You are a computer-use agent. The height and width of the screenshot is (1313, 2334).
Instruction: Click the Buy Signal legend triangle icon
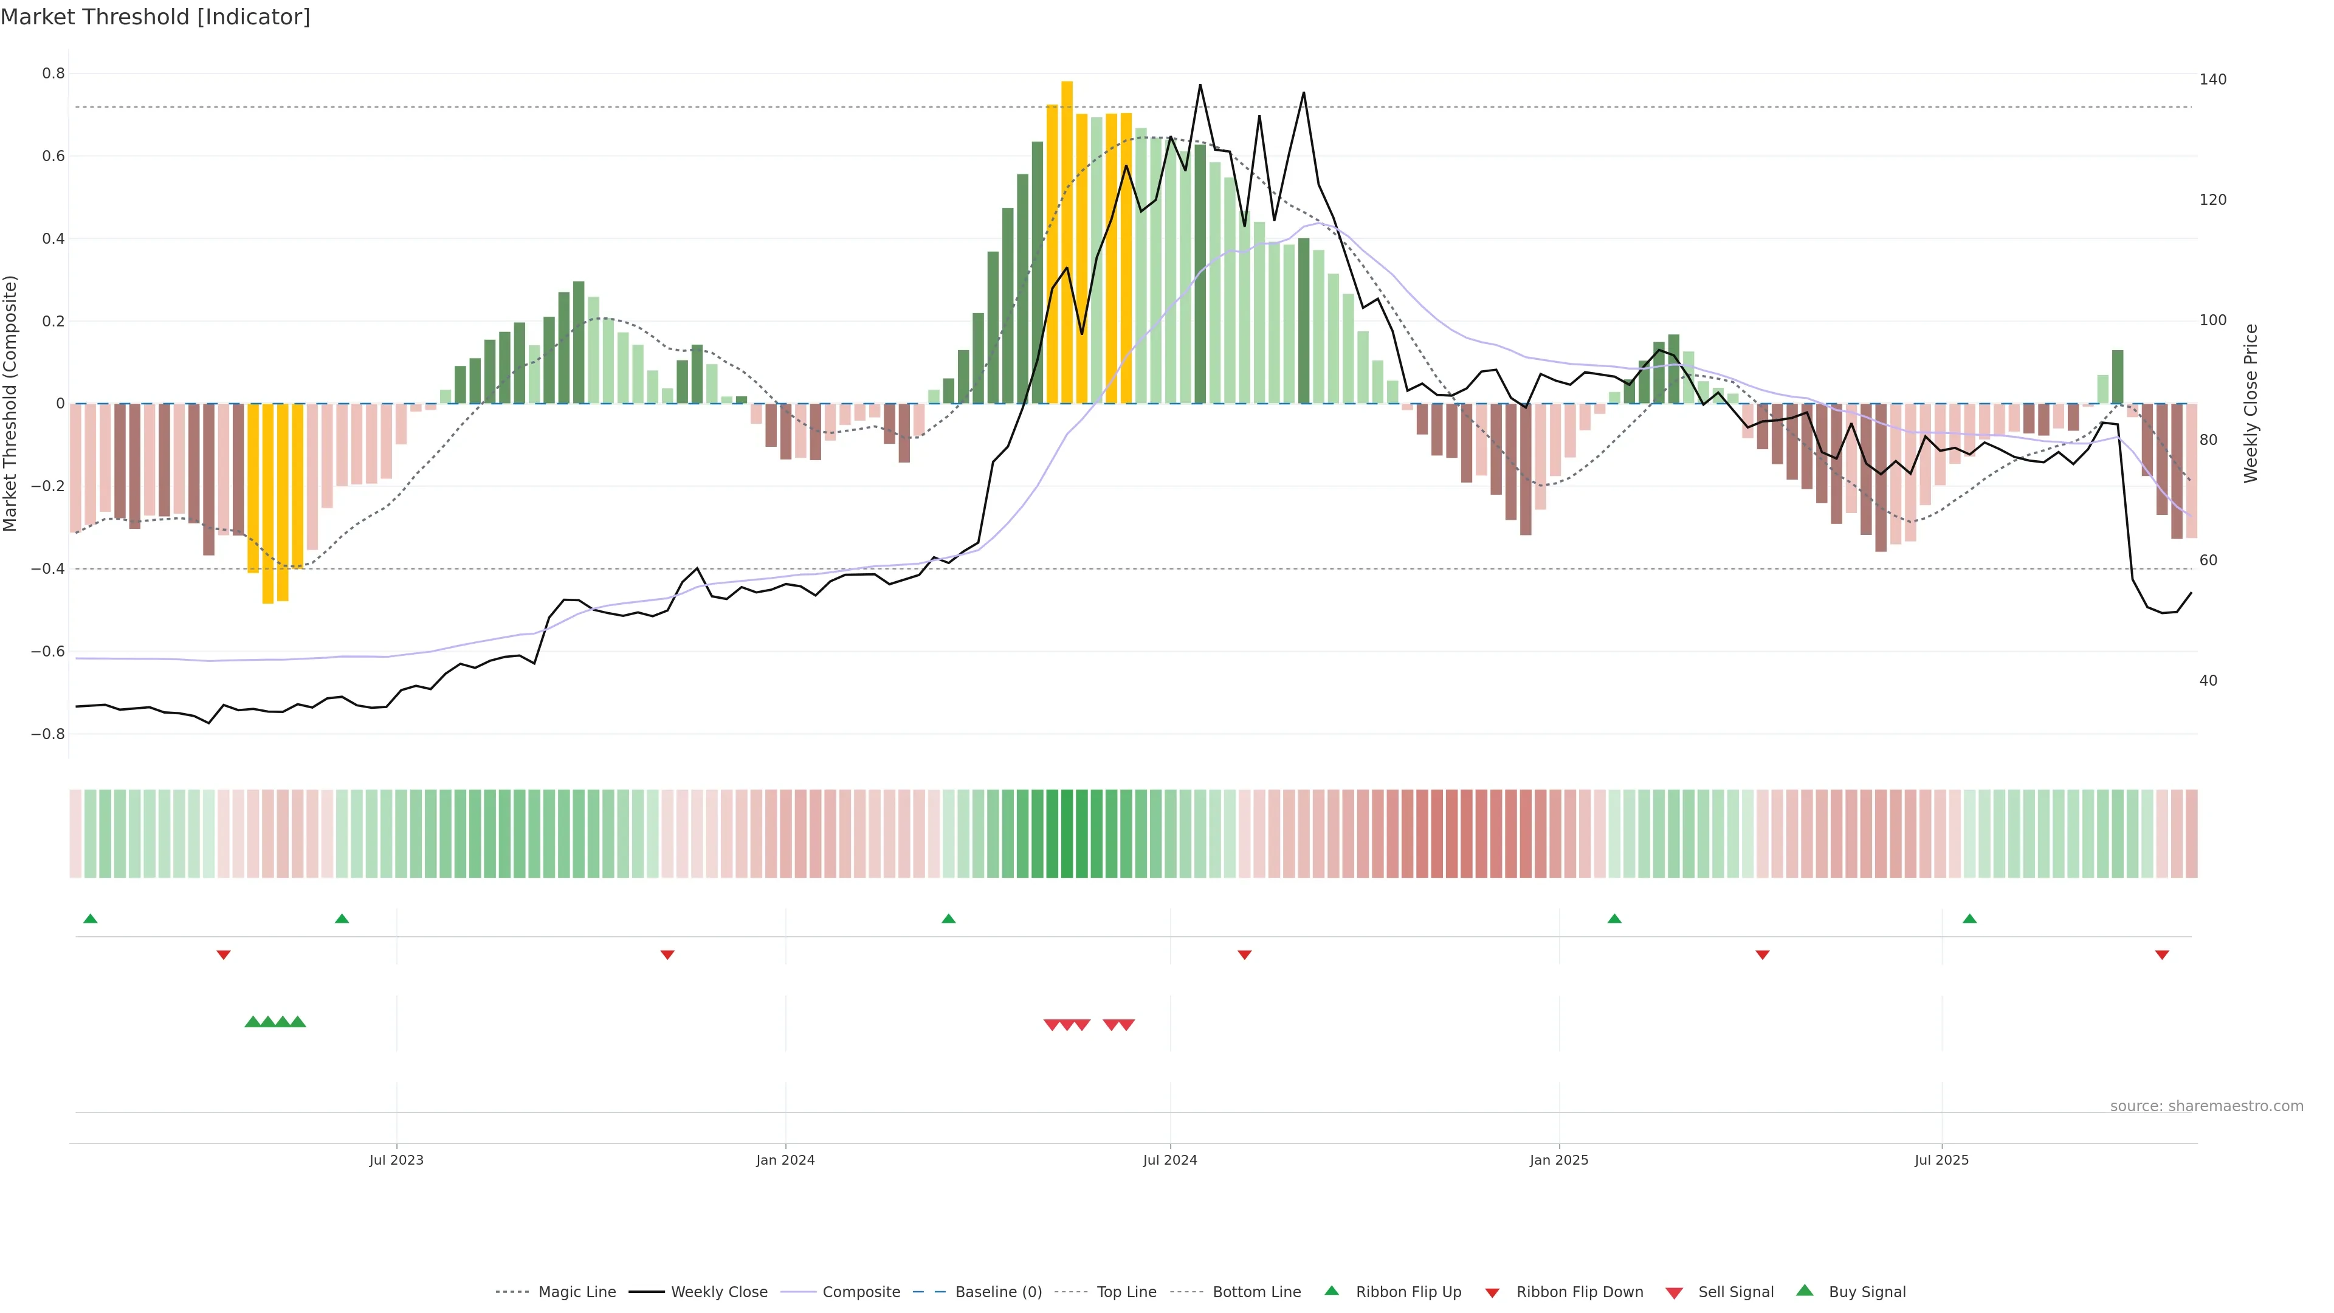tap(1805, 1291)
